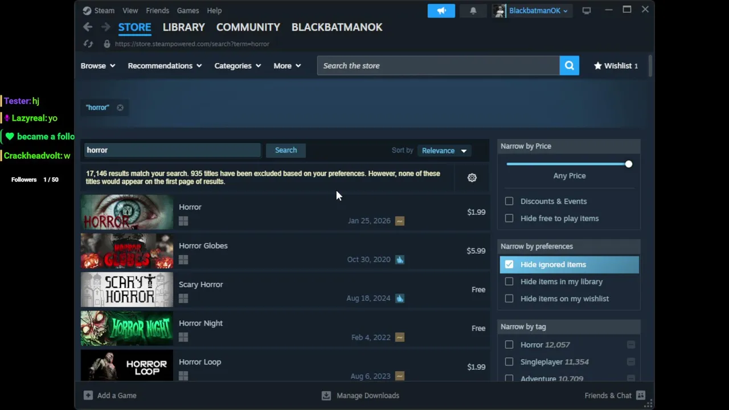The width and height of the screenshot is (729, 410).
Task: Click the Add a Game plus icon
Action: pyautogui.click(x=88, y=395)
